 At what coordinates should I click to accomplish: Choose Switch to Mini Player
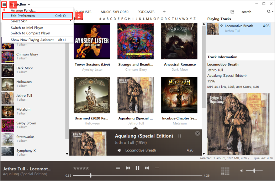coord(27,28)
